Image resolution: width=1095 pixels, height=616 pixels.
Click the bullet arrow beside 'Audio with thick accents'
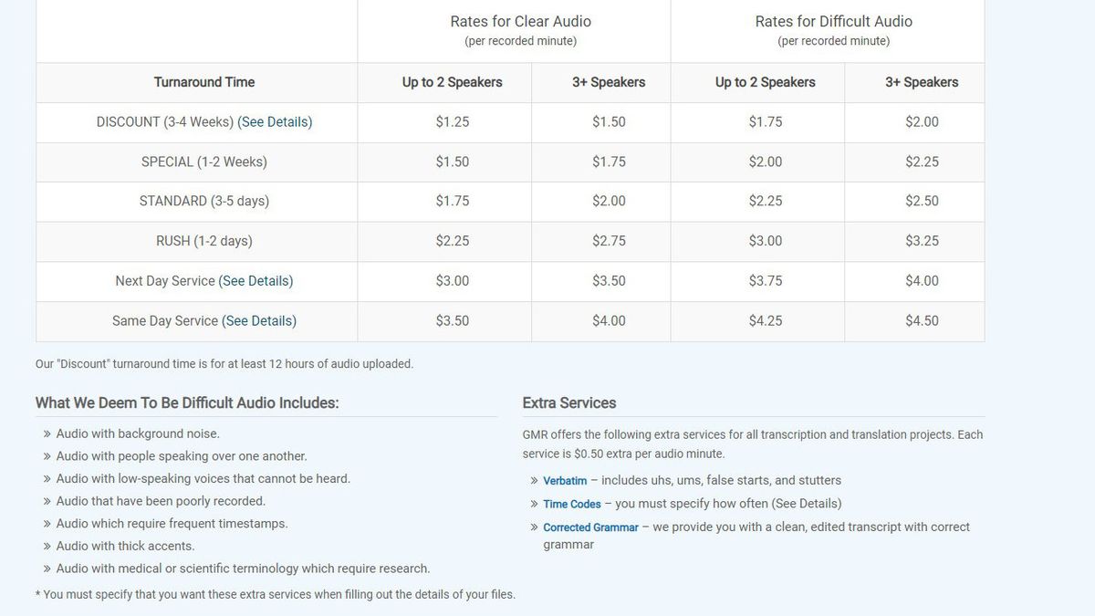pyautogui.click(x=47, y=547)
